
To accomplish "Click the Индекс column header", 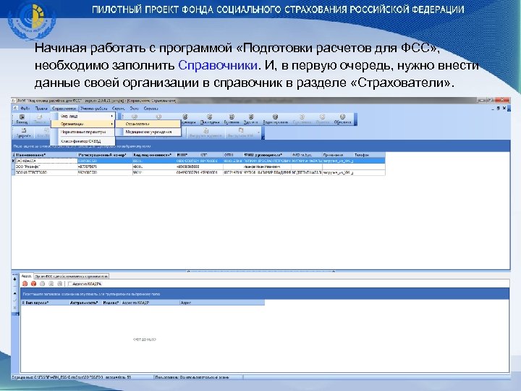I will [x=111, y=303].
